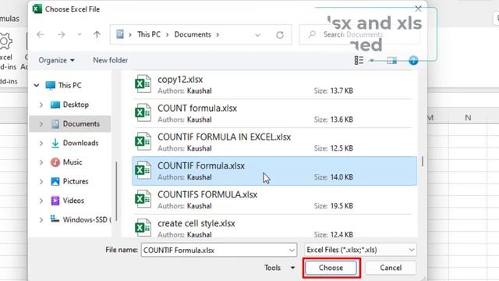Click the file list vertical scrollbar
This screenshot has width=499, height=281.
[x=422, y=162]
